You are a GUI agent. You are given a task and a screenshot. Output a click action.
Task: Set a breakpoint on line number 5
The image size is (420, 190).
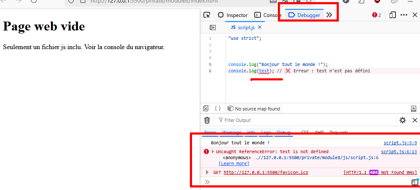pyautogui.click(x=210, y=64)
